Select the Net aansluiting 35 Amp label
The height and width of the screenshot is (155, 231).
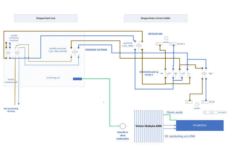[11, 110]
